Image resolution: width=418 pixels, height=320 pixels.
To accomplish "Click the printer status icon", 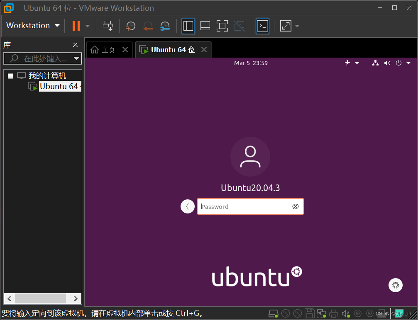I will (x=333, y=314).
